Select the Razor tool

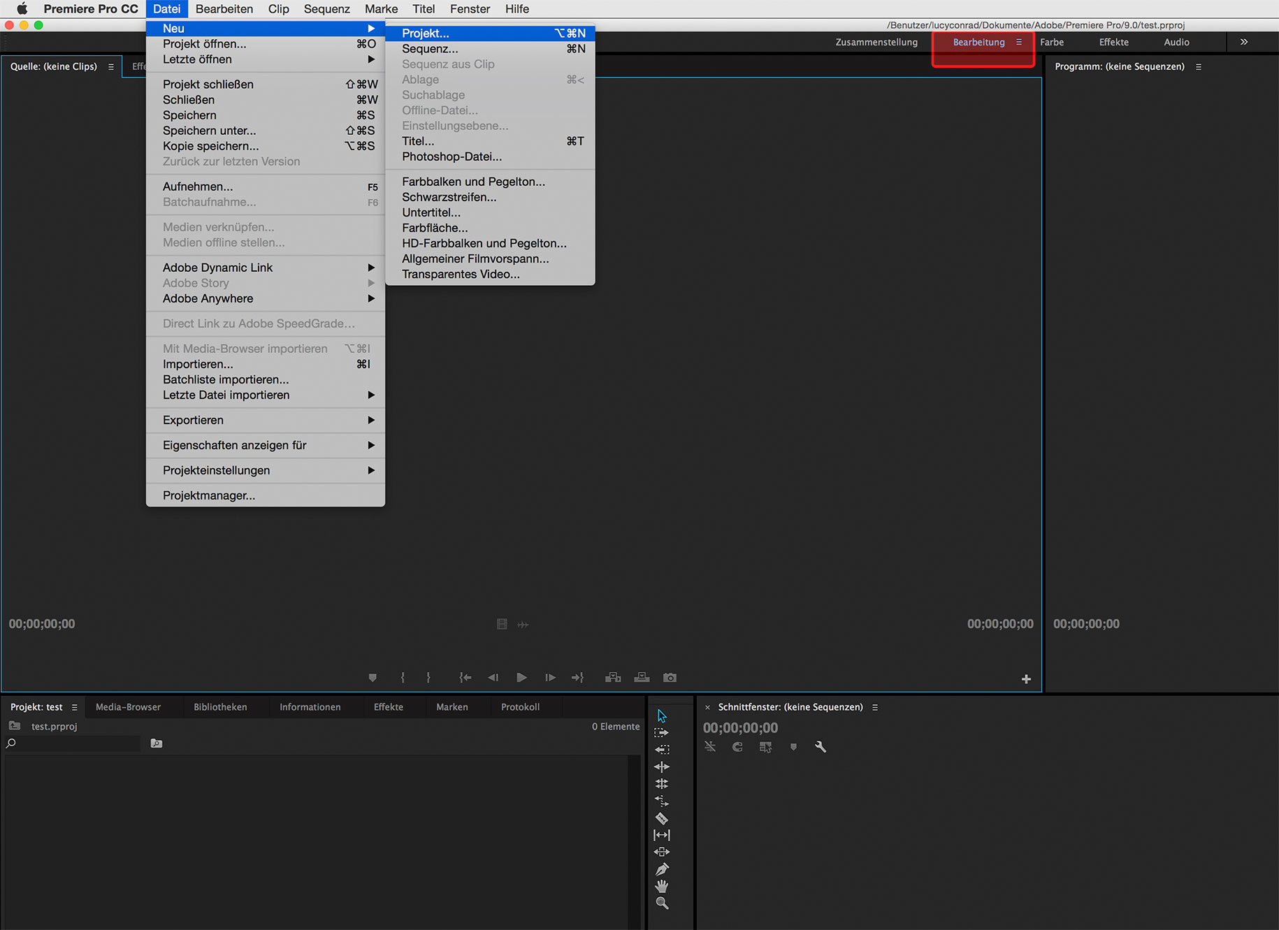pyautogui.click(x=662, y=818)
